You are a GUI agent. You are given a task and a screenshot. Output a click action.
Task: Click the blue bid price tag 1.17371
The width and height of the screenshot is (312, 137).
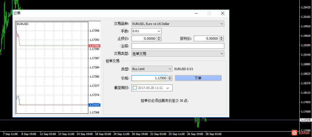95,105
